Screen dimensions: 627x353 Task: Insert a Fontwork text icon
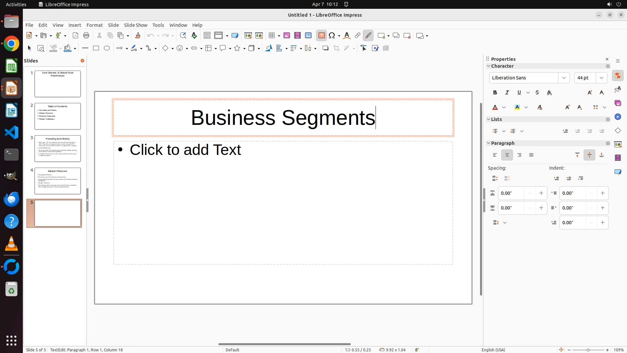click(347, 36)
